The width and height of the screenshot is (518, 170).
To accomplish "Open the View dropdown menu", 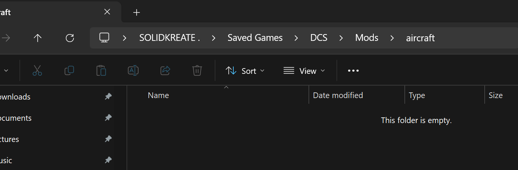I will [x=304, y=71].
